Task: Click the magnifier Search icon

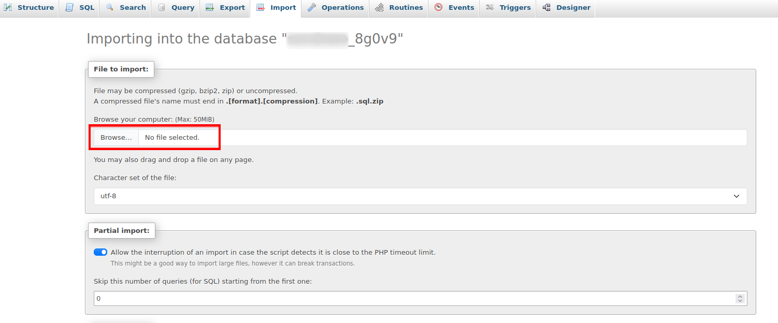Action: click(109, 7)
